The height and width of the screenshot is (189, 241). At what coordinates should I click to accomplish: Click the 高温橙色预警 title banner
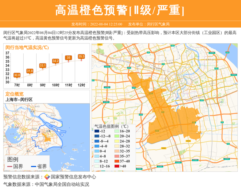coord(120,10)
